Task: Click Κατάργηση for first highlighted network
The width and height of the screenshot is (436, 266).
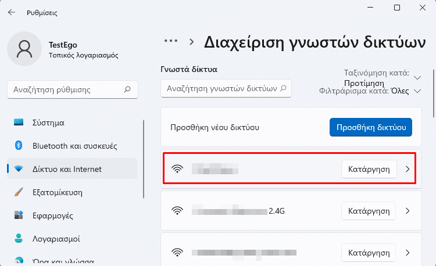Action: (x=369, y=169)
